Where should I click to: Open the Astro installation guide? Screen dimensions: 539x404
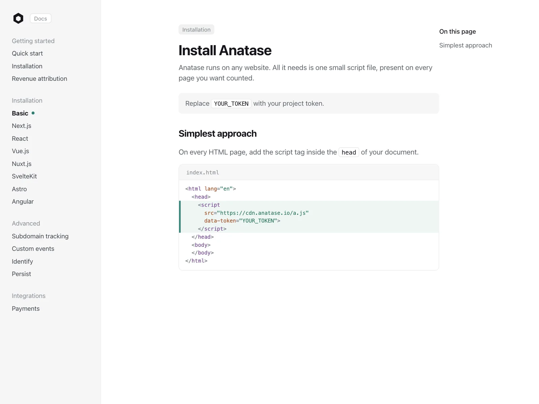pyautogui.click(x=19, y=189)
